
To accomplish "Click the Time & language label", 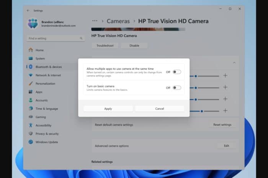I will (47, 109).
